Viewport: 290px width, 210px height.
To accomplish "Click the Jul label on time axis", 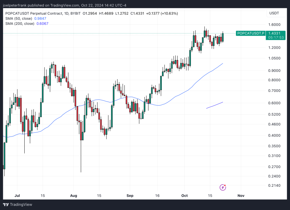I will 17,196.
